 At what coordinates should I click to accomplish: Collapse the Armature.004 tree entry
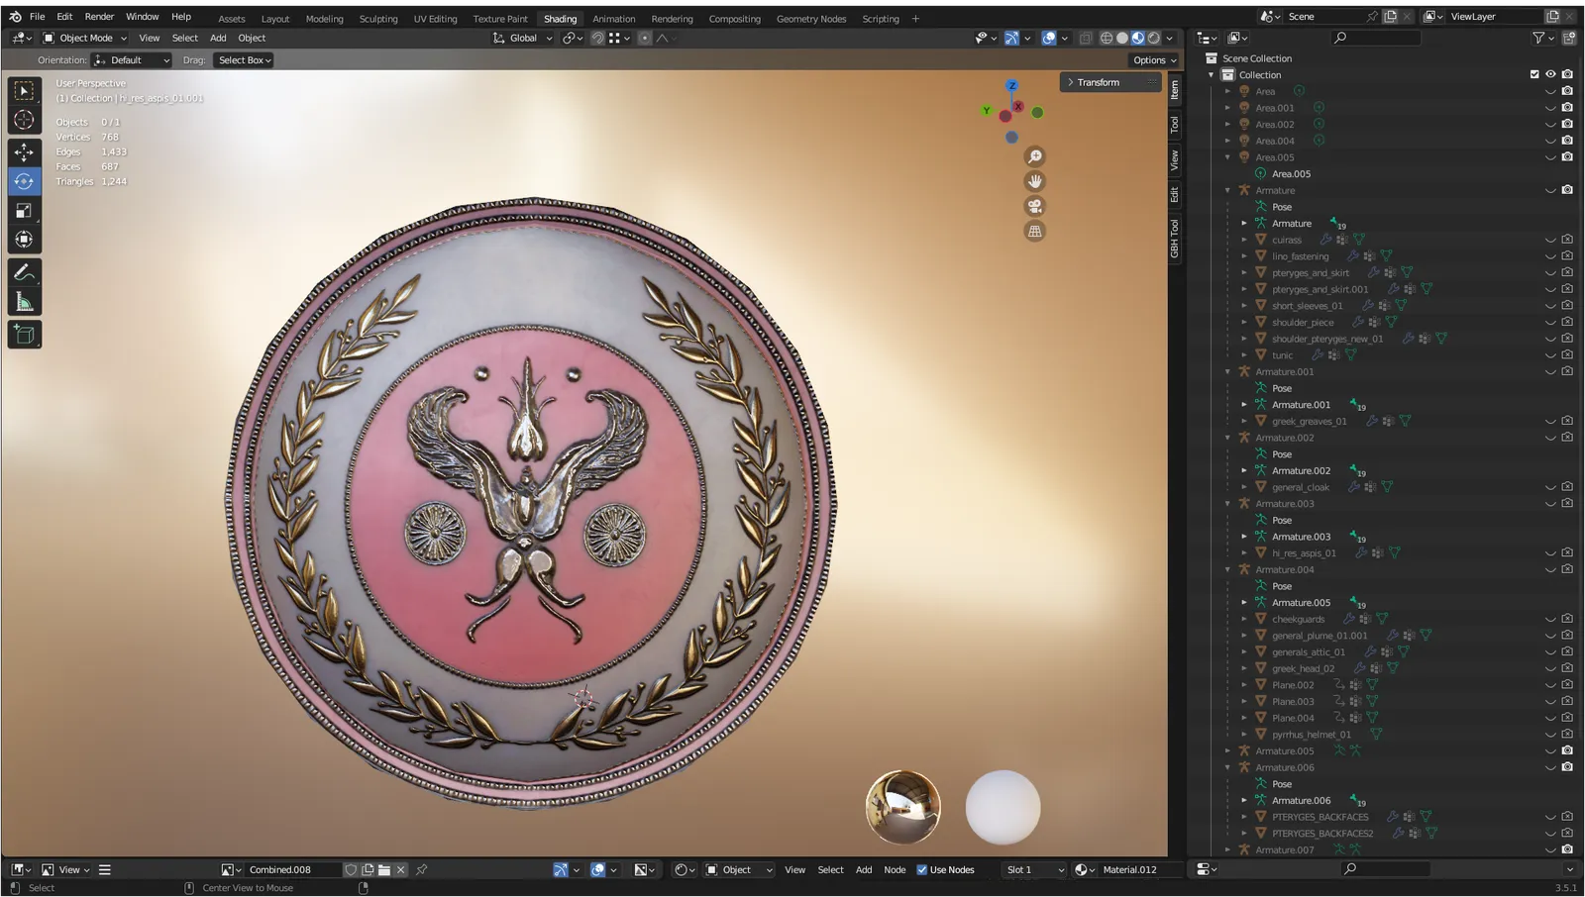1227,569
